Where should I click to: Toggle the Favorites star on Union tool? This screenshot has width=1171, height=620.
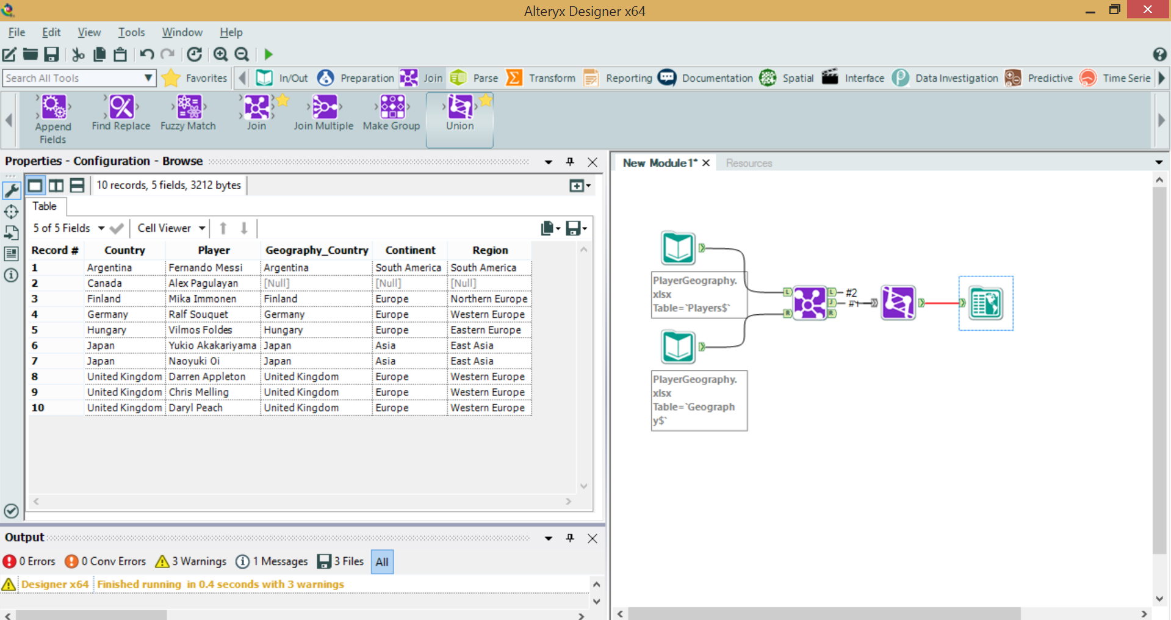(x=486, y=100)
